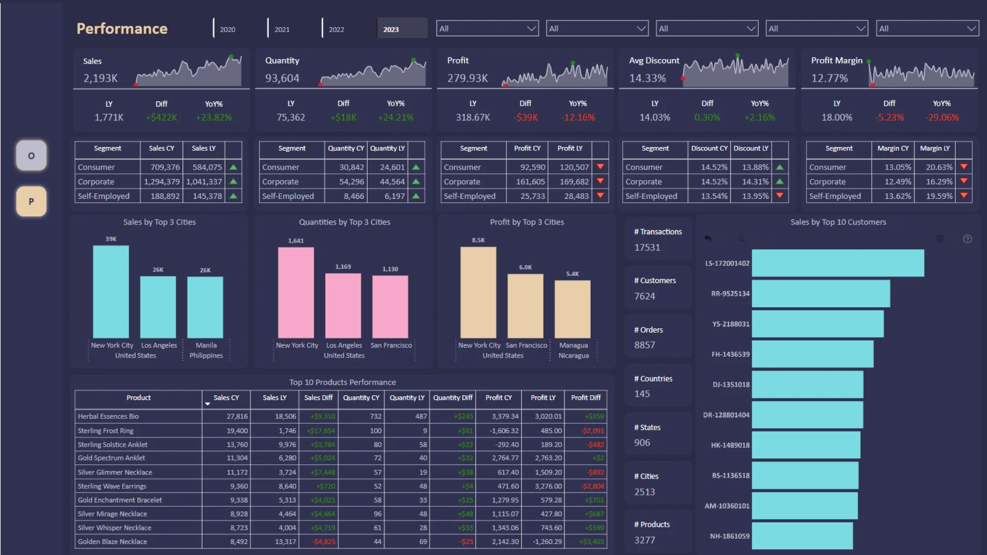Click red down arrow in Consumer row of Profit table

click(x=600, y=166)
